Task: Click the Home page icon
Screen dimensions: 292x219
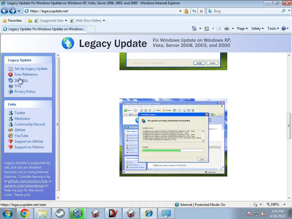Action: click(194, 29)
